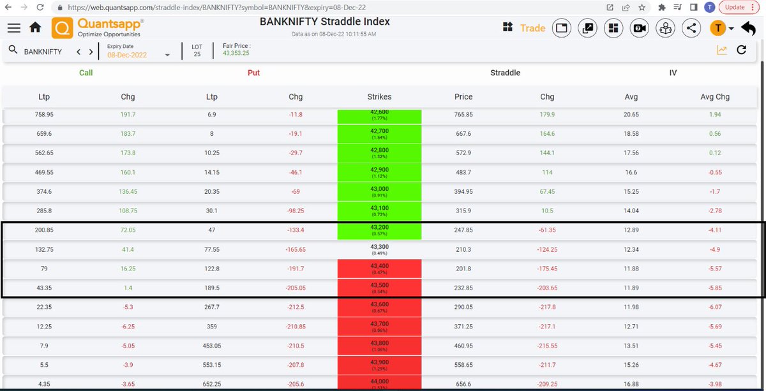Open the widgets grid icon beside Trade
The height and width of the screenshot is (391, 766).
click(508, 27)
